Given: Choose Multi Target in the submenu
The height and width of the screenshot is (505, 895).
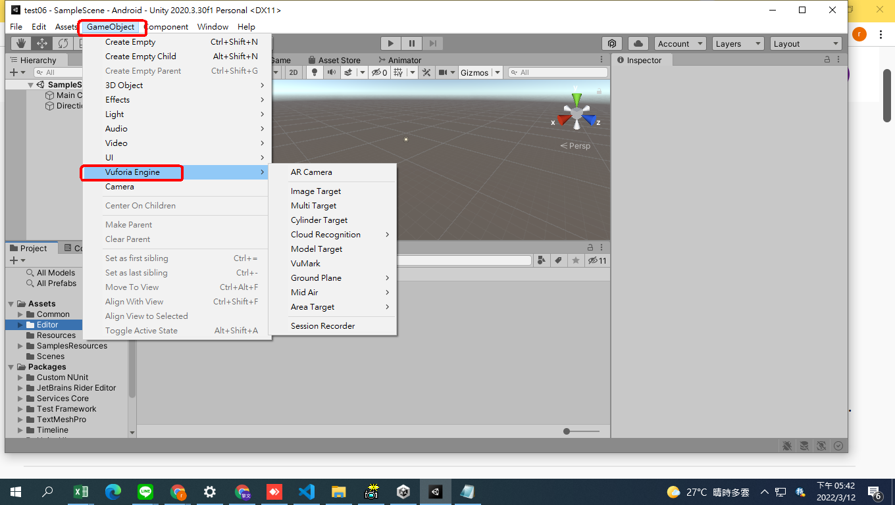Looking at the screenshot, I should [x=332, y=206].
